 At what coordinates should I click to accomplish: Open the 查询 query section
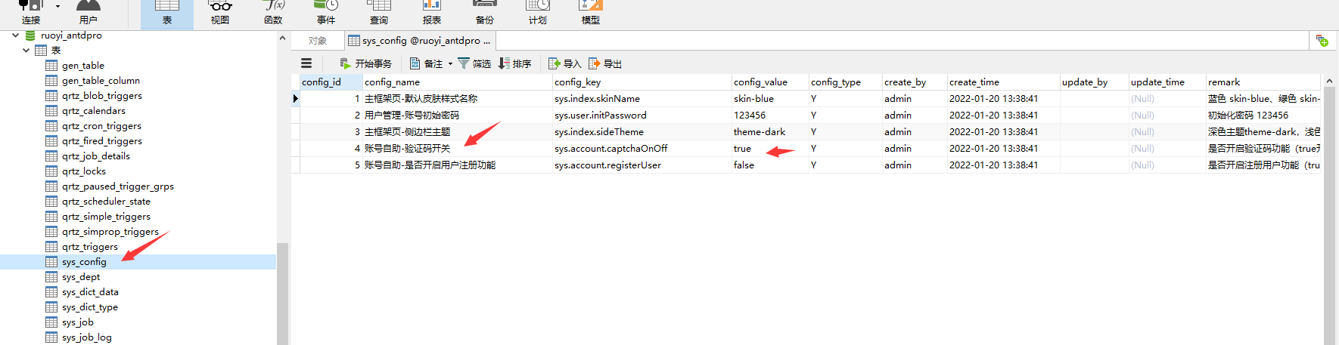[379, 13]
